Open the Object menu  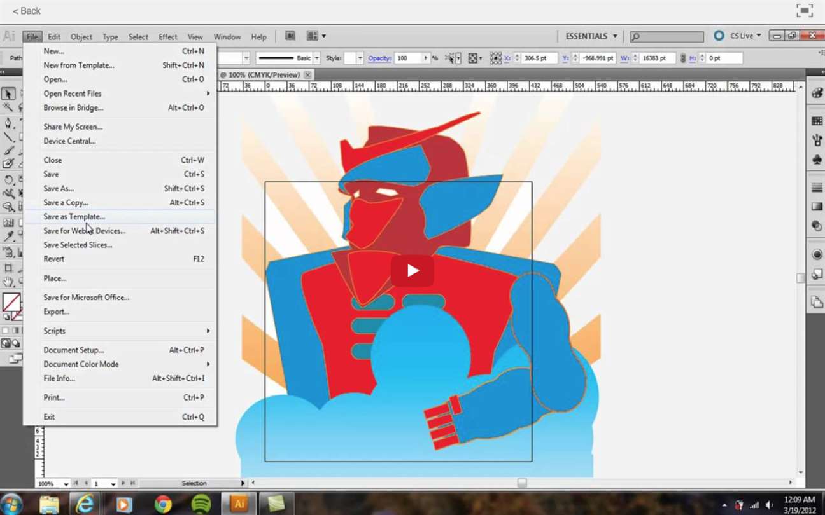click(81, 37)
